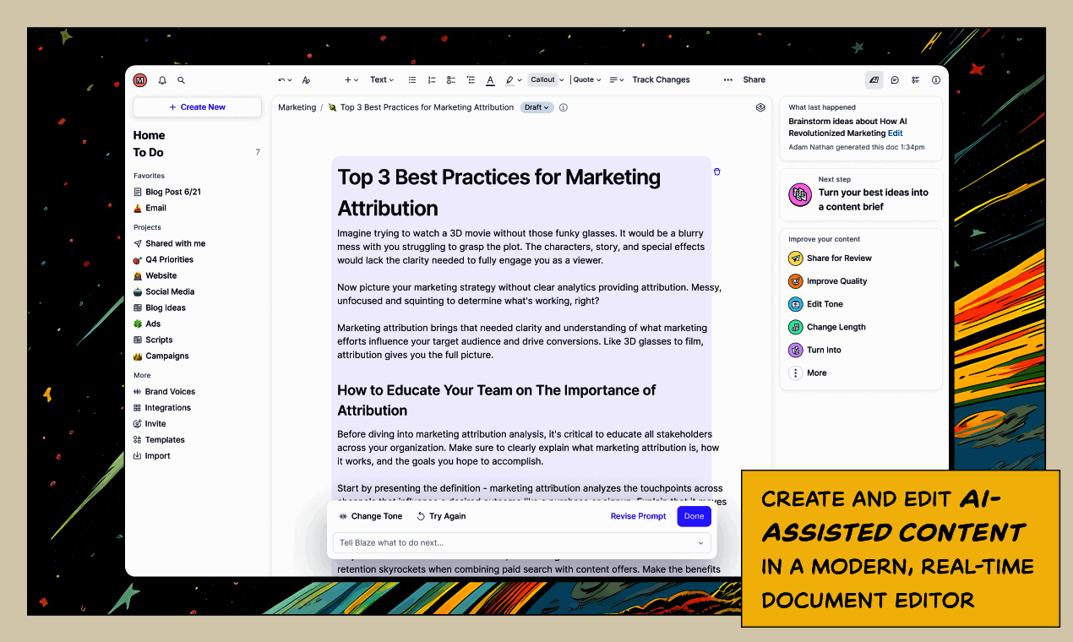
Task: Open the Draft status dropdown
Action: pyautogui.click(x=536, y=107)
